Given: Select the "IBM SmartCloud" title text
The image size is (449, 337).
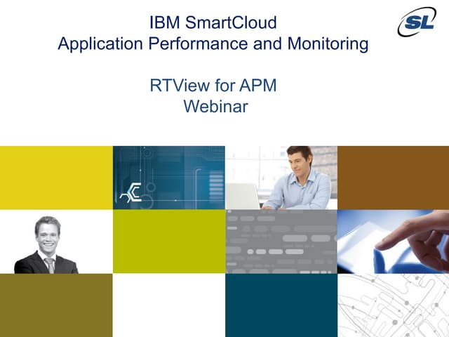Looking at the screenshot, I should [x=213, y=22].
